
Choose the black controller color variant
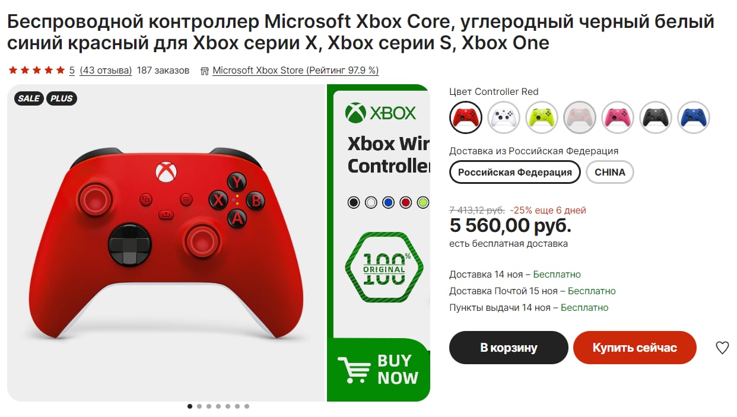coord(656,117)
